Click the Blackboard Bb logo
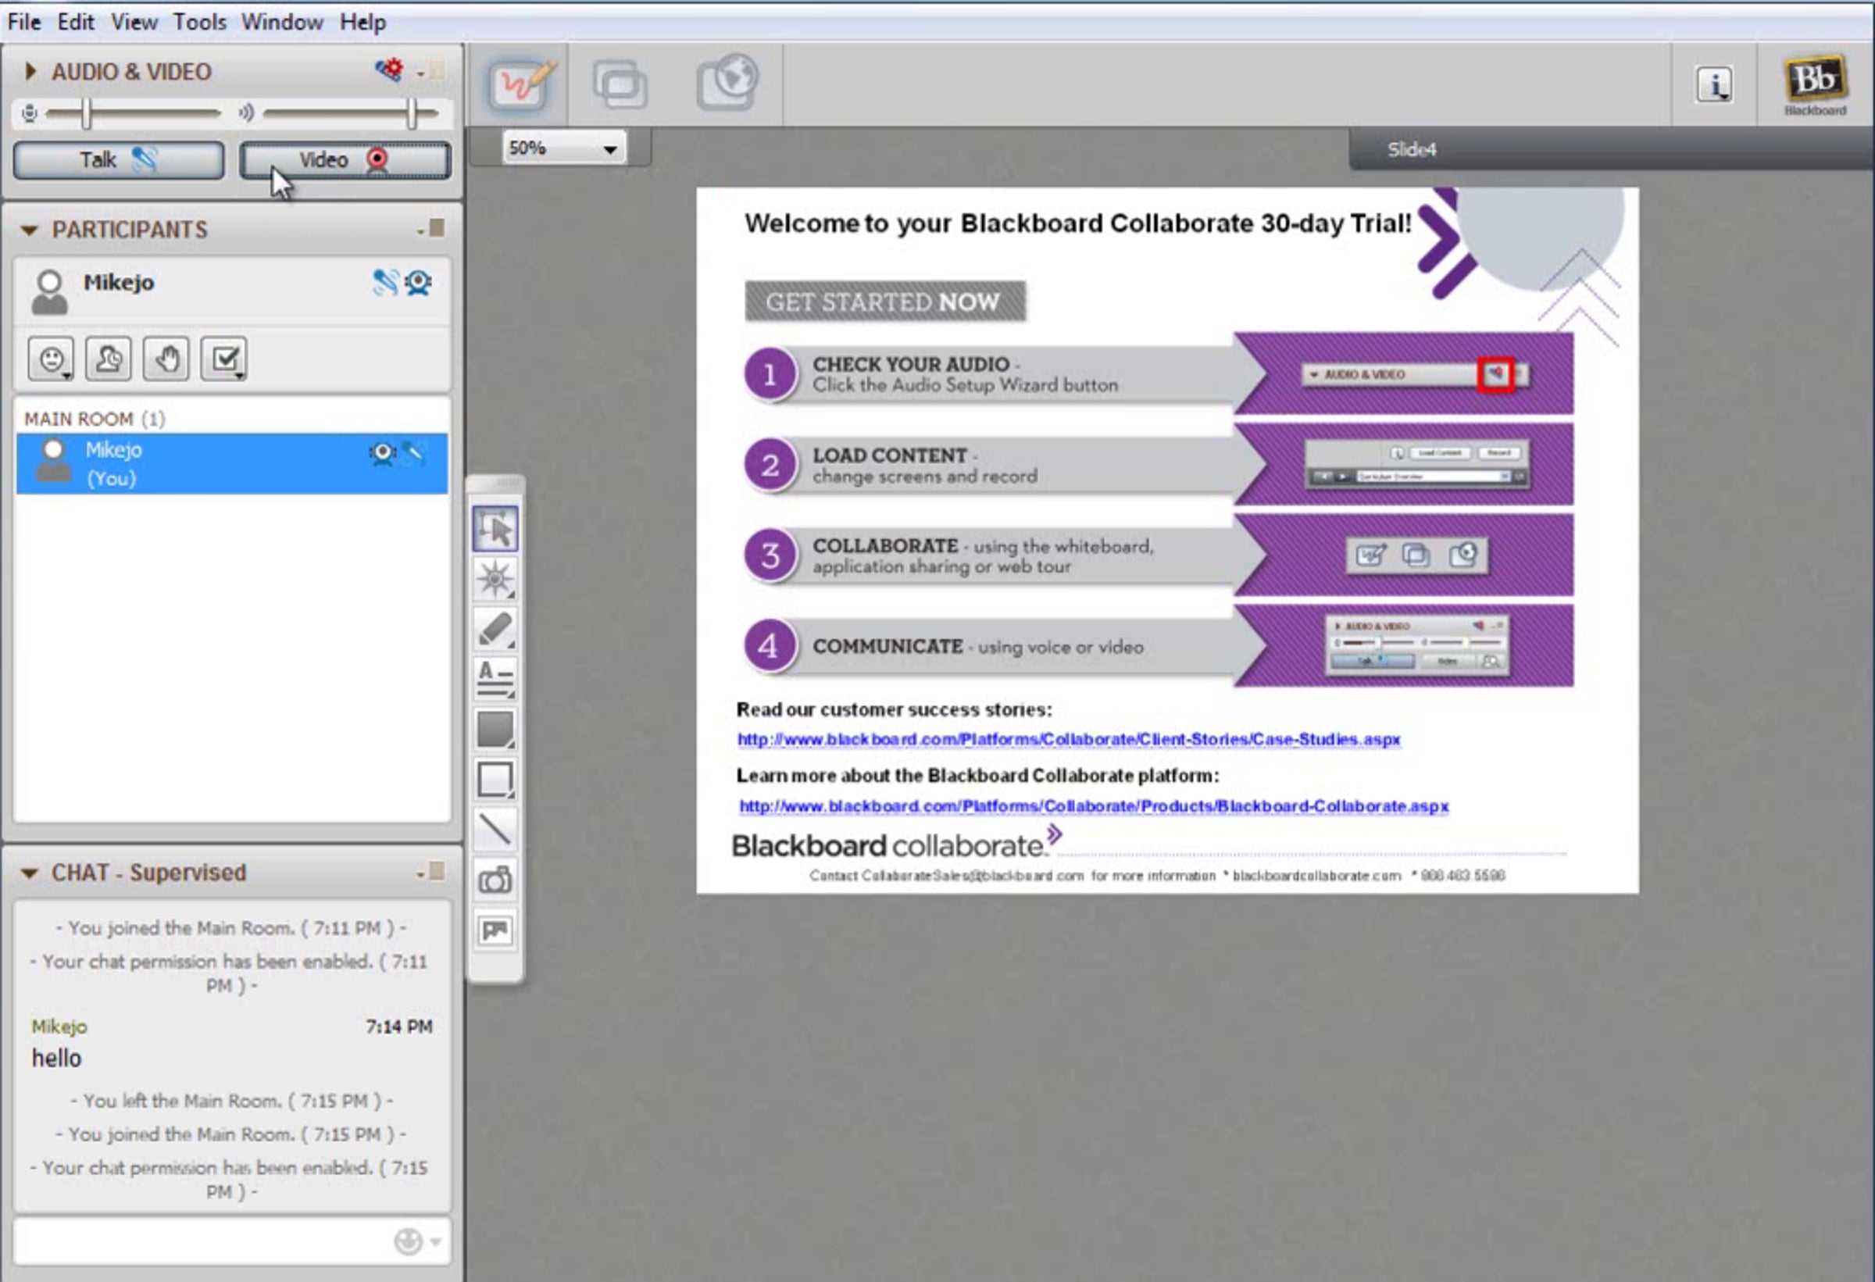The image size is (1875, 1282). pyautogui.click(x=1816, y=84)
